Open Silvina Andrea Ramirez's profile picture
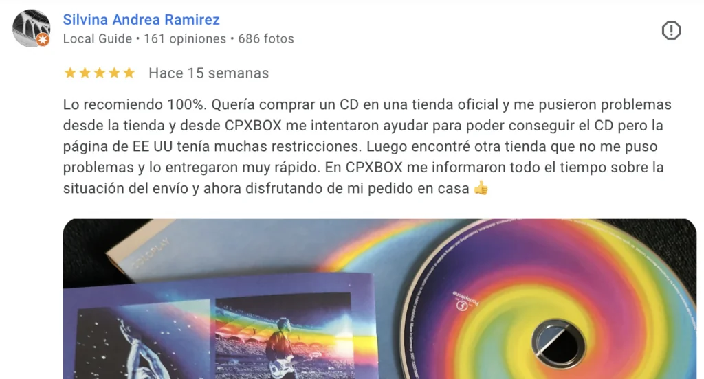Screen dimensions: 704x379 (x=31, y=28)
